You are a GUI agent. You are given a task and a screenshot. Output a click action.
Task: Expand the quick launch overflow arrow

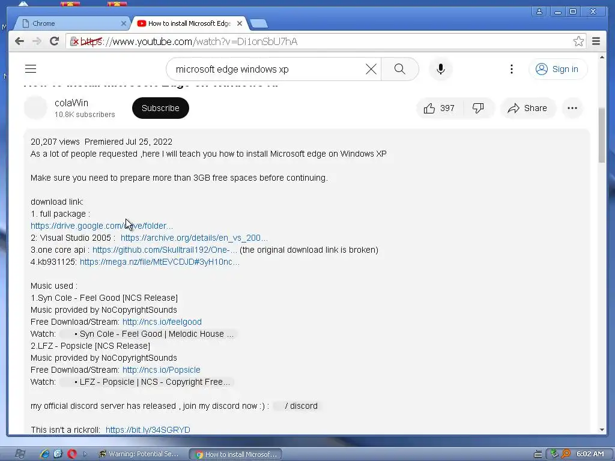[85, 454]
